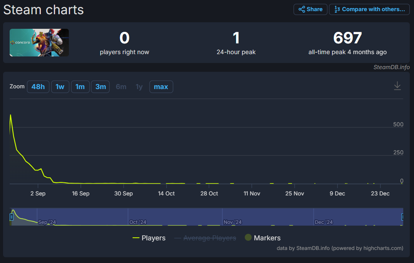
Task: Select the 1y zoom option
Action: [x=139, y=87]
